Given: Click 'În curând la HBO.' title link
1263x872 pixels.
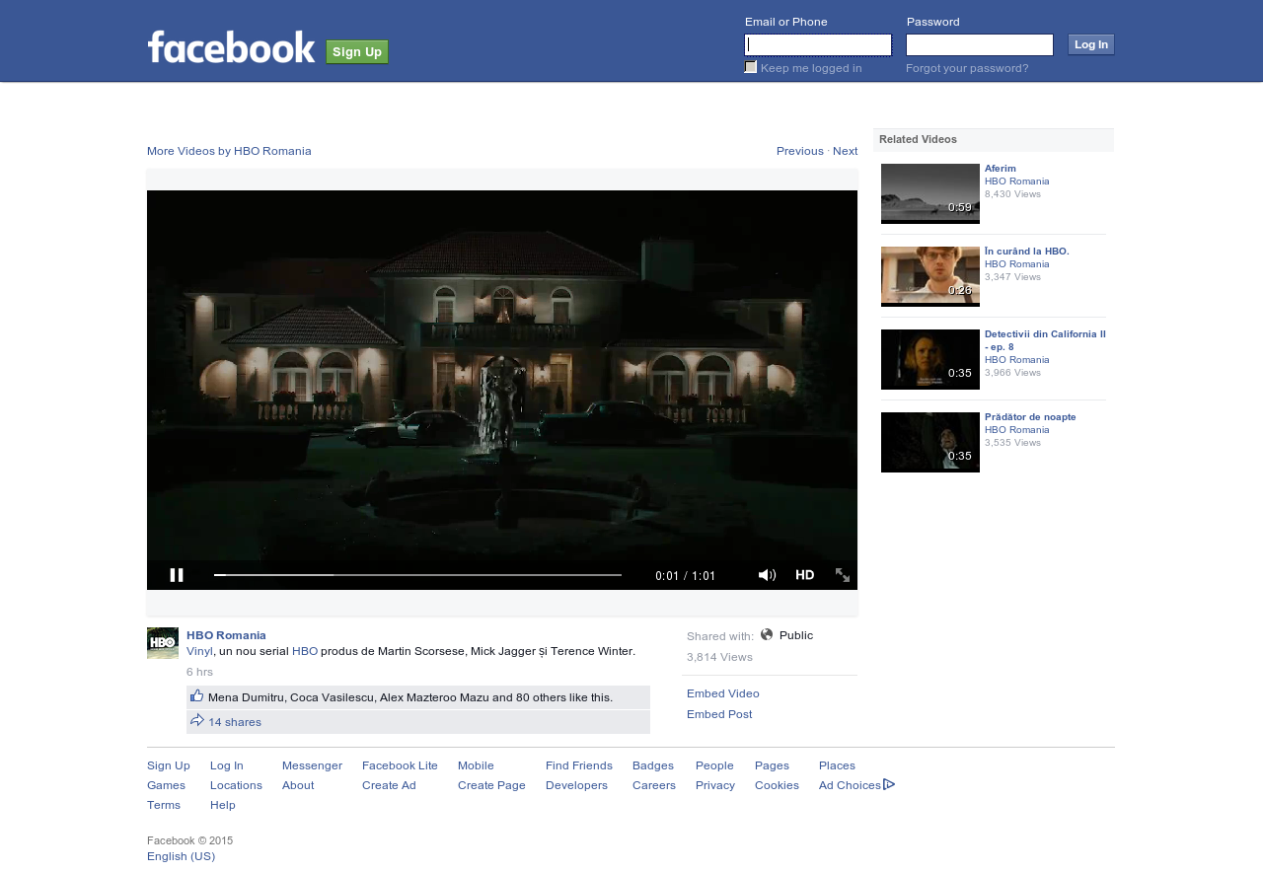Looking at the screenshot, I should [x=1027, y=252].
